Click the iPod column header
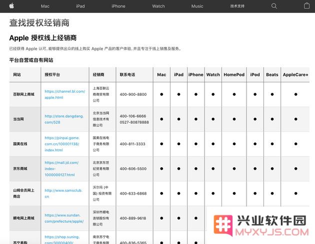The height and width of the screenshot is (244, 315). (x=255, y=74)
